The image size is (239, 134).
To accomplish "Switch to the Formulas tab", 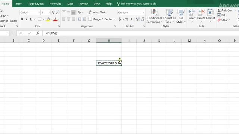I will 55,4.
